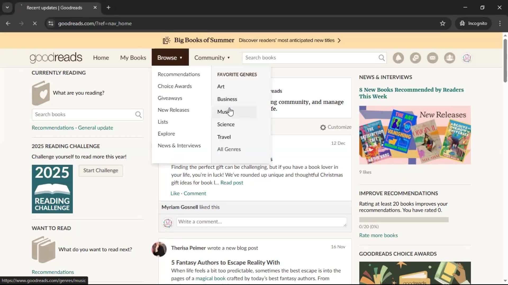
Task: Open My Books in the navigation
Action: 133,58
